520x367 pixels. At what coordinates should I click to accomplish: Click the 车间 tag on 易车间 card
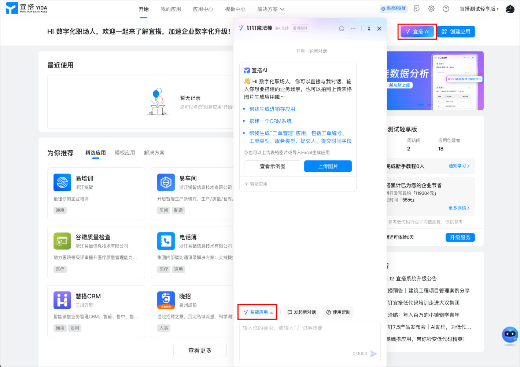pos(164,210)
